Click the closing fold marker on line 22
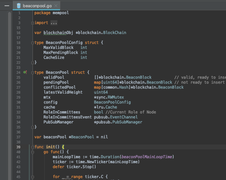226x180 pixels. [33, 63]
